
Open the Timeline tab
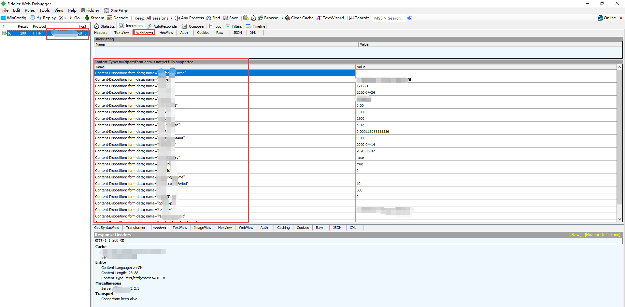[x=256, y=26]
